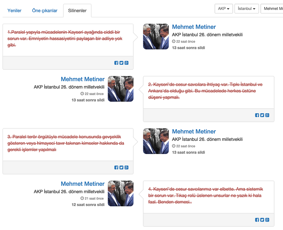The image size is (283, 230).
Task: Share third deleted tweet on Facebook
Action: 116,167
